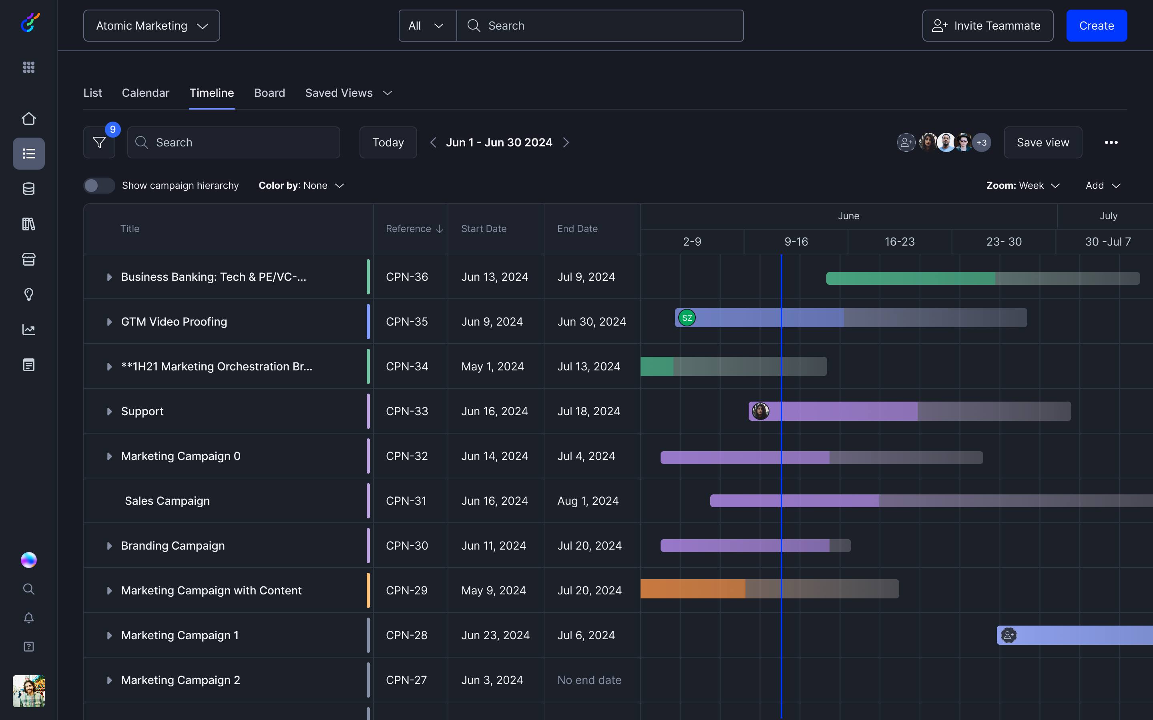Switch to the Board tab
The image size is (1153, 720).
270,93
